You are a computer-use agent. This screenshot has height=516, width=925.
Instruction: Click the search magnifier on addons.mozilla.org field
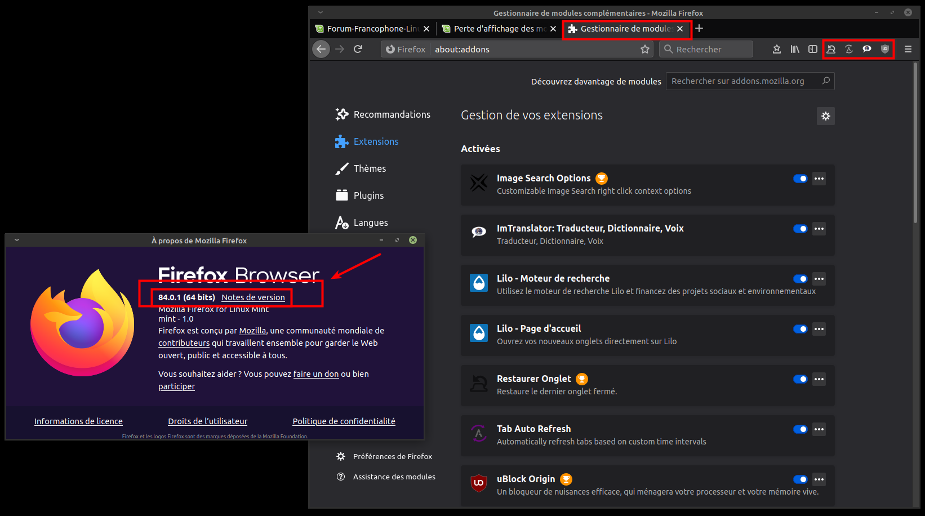826,81
